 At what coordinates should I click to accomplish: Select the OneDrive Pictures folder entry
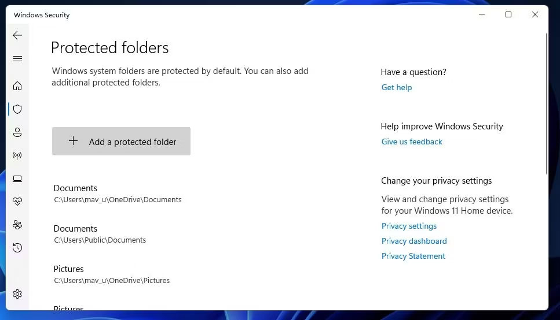[x=111, y=274]
